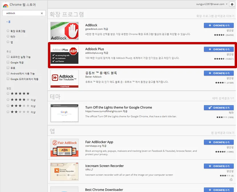Click the Adblock Plus ABP thumbnail
The image size is (237, 192).
point(64,55)
